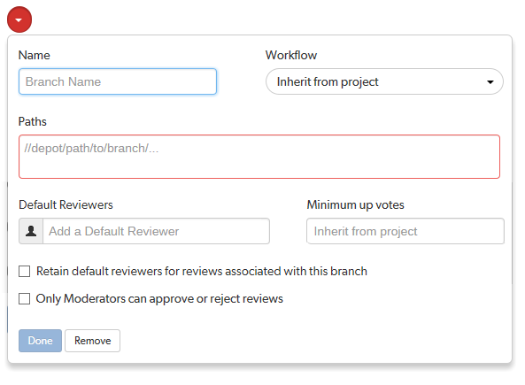Viewport: 525px width, 385px height.
Task: Click the 'Minimum up votes' label
Action: [x=355, y=204]
